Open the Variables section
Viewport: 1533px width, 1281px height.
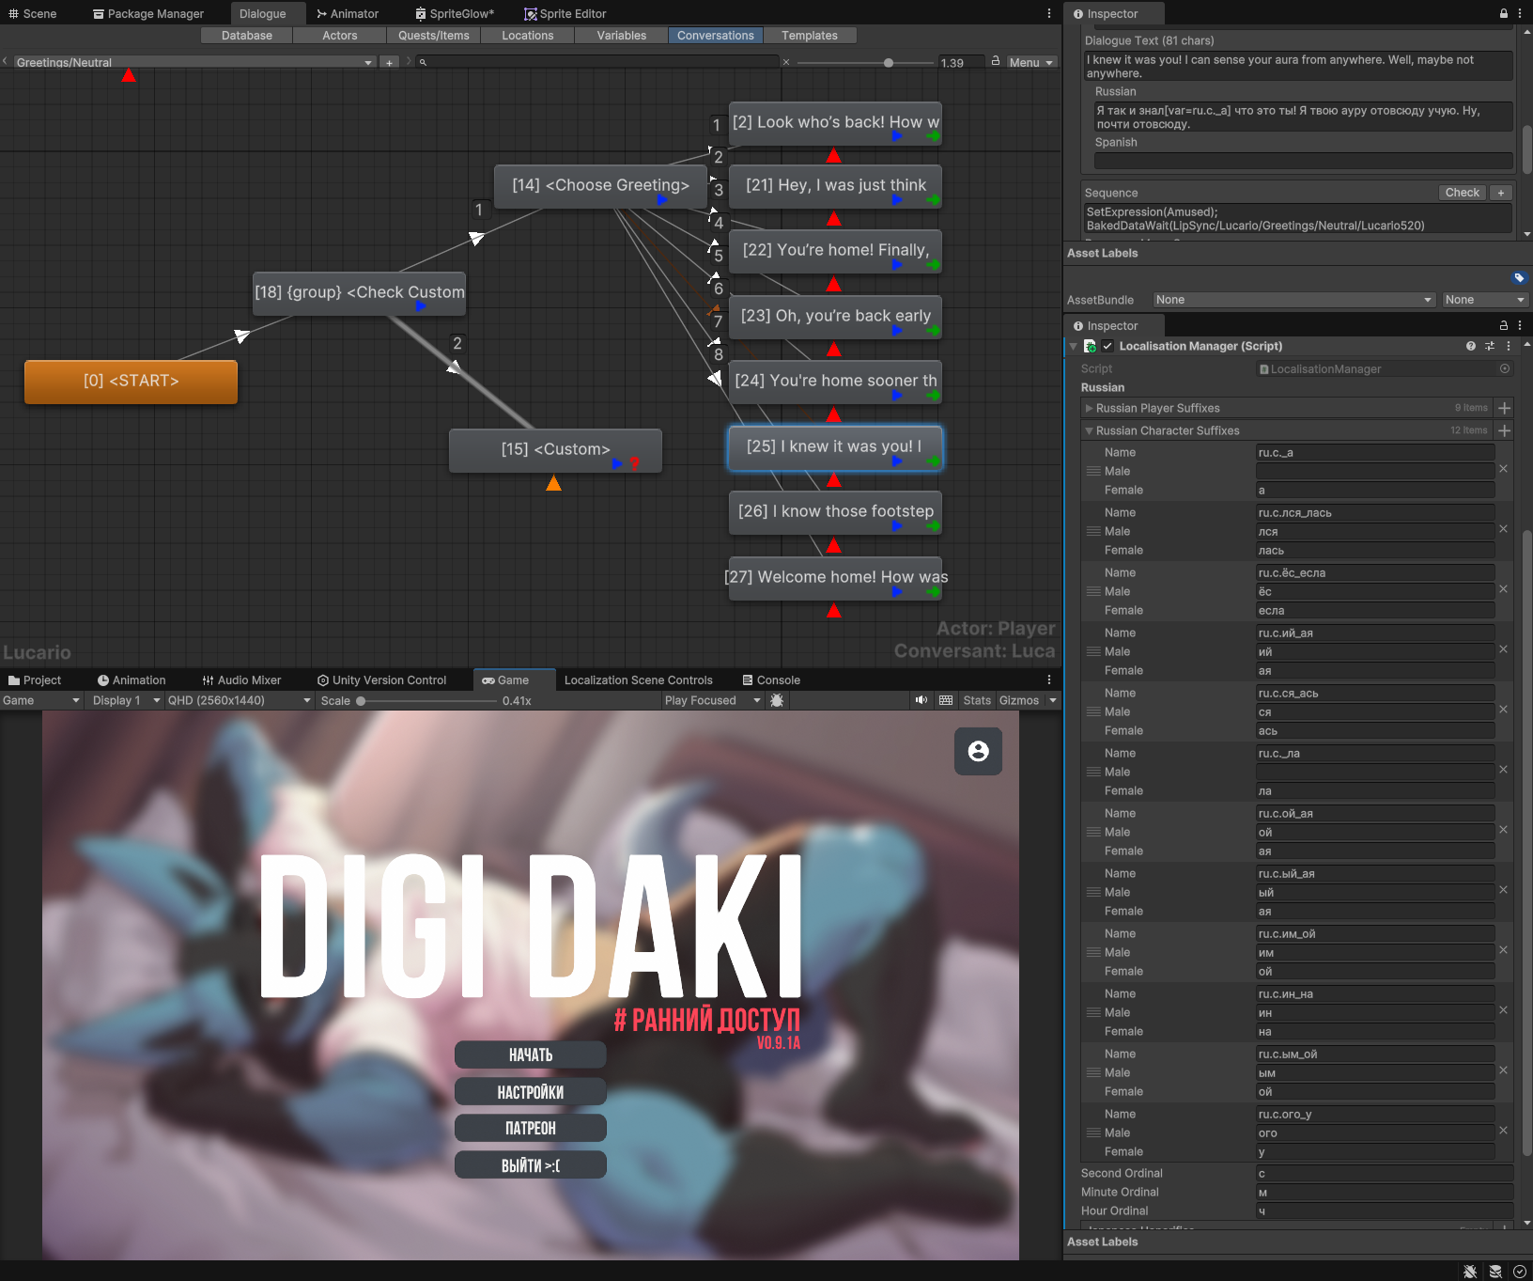(x=622, y=36)
